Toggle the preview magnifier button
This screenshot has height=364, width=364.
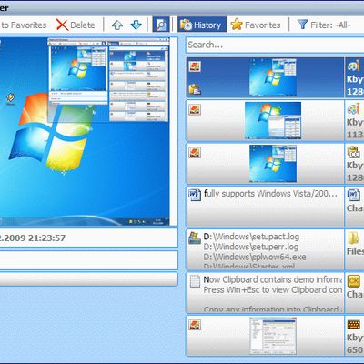click(x=161, y=25)
